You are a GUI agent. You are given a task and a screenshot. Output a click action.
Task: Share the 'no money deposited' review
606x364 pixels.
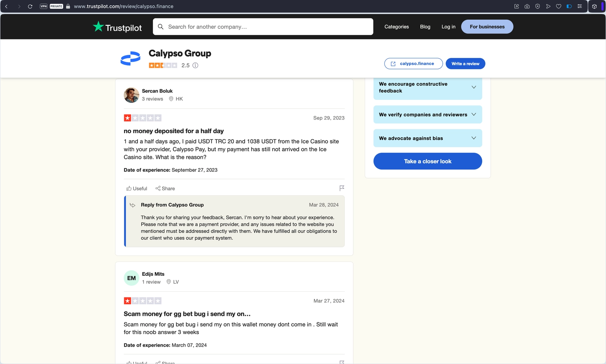165,188
